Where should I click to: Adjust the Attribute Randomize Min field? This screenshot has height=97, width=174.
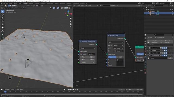pyautogui.click(x=88, y=57)
